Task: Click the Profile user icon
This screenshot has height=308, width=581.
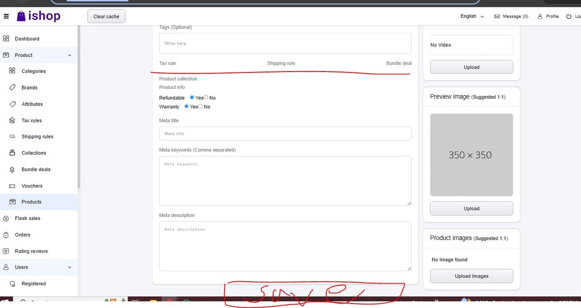Action: tap(540, 16)
